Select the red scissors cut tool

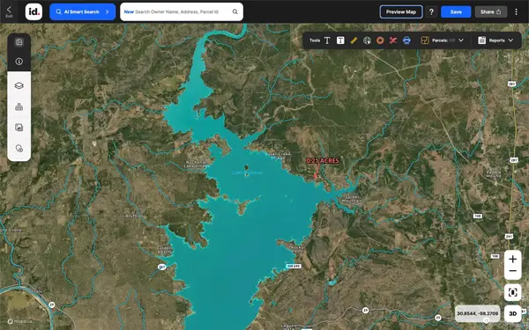393,40
